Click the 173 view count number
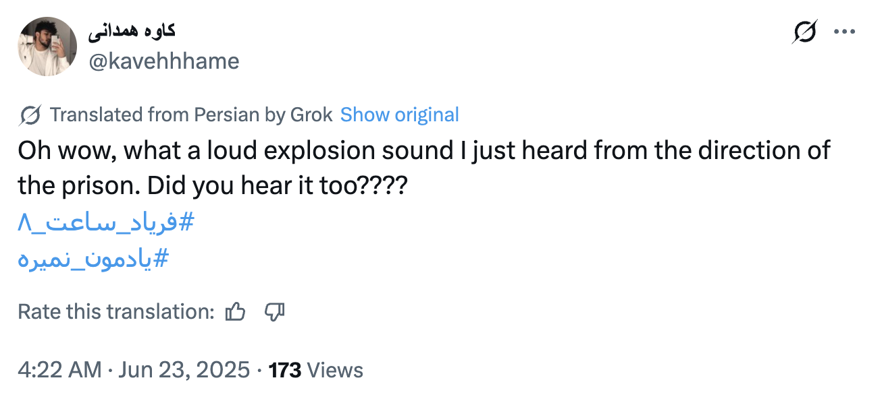This screenshot has width=882, height=403. coord(284,370)
